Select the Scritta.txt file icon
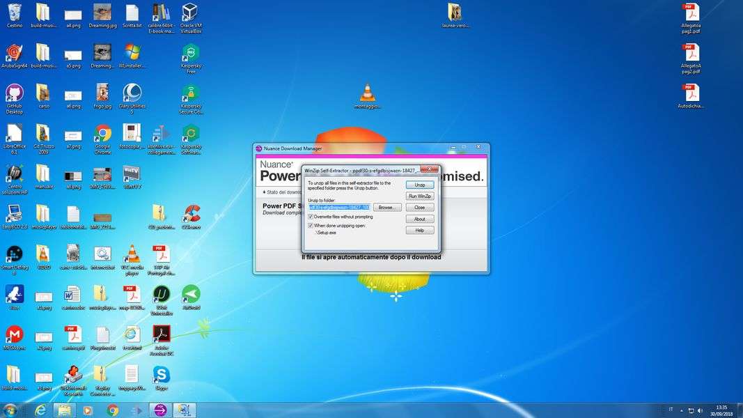 [x=132, y=15]
